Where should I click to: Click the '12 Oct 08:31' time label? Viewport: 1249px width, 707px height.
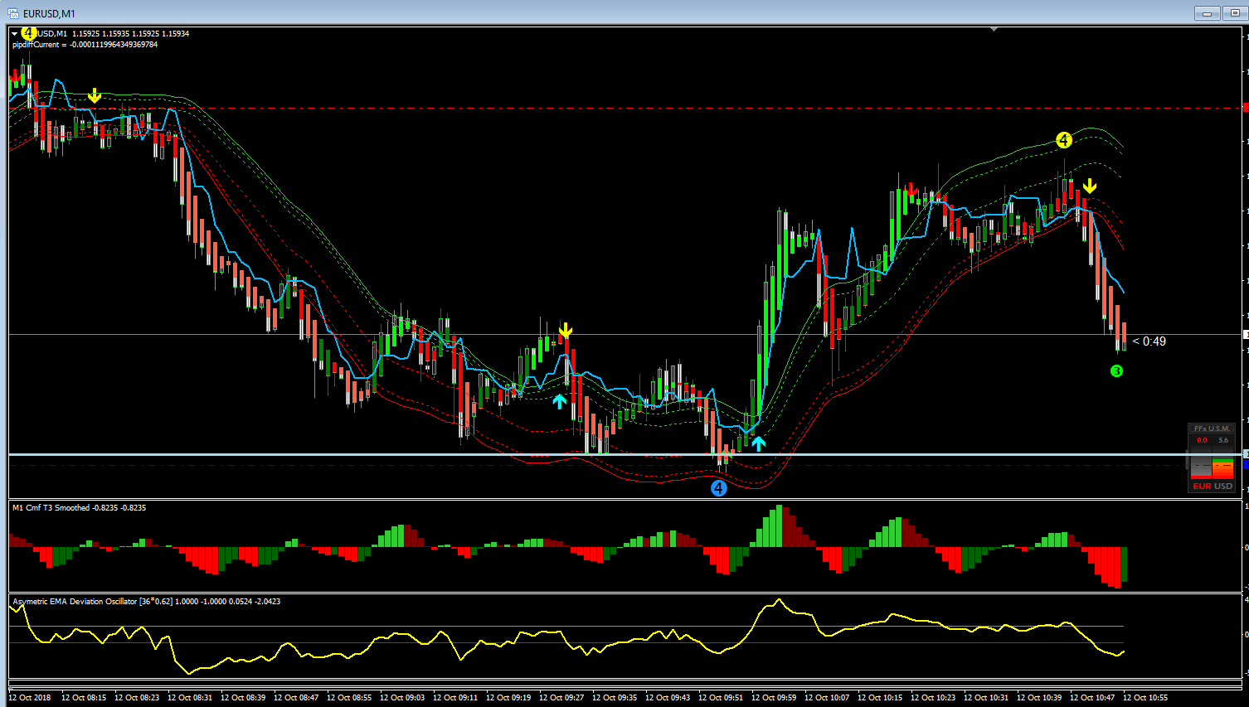190,698
